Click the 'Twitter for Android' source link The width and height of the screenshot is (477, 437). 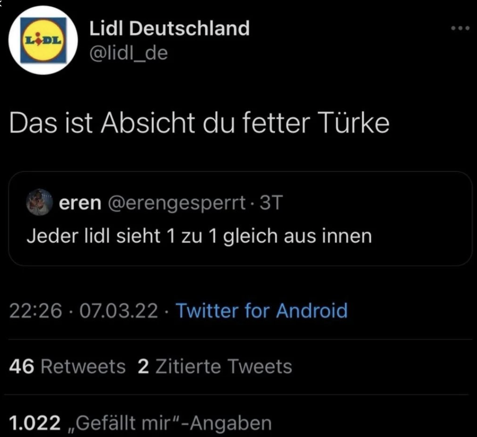[262, 311]
